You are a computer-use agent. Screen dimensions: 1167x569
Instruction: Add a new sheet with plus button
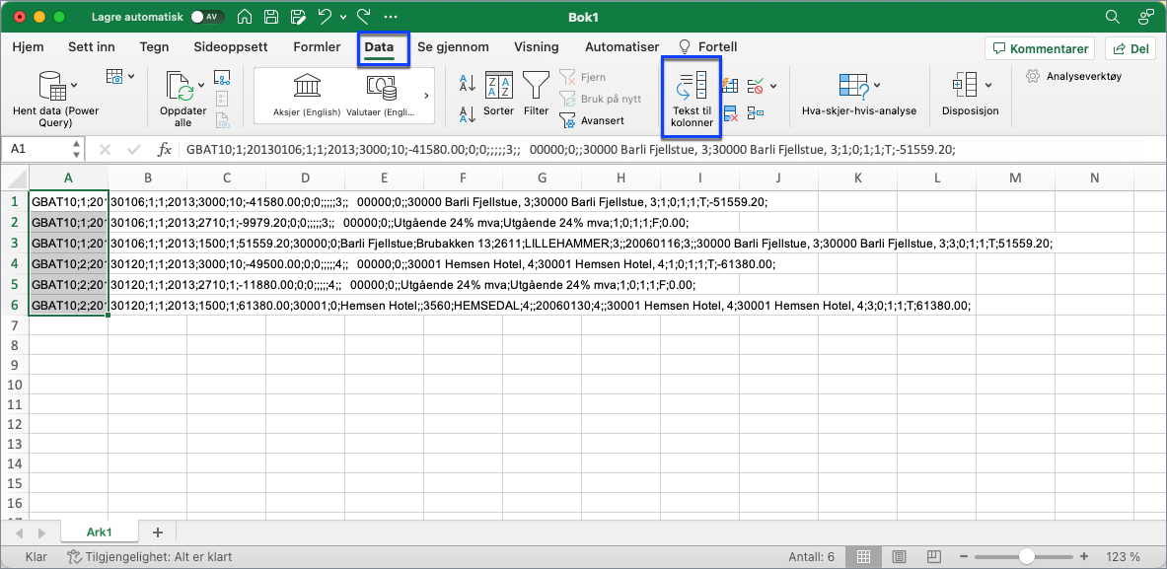pos(157,533)
